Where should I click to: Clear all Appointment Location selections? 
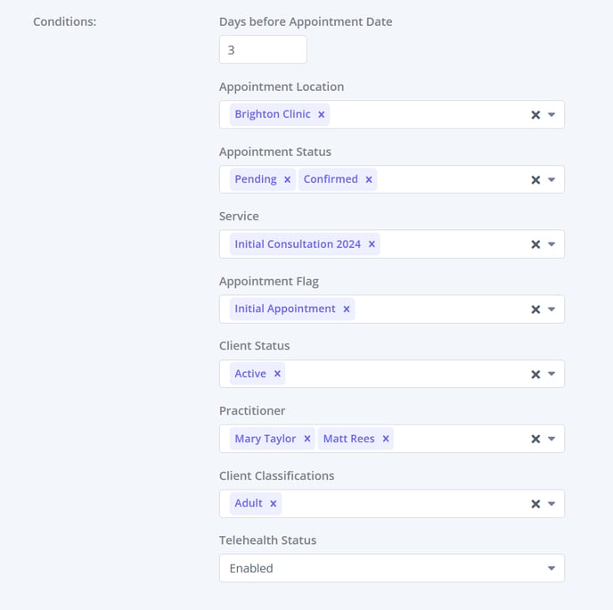(x=535, y=115)
